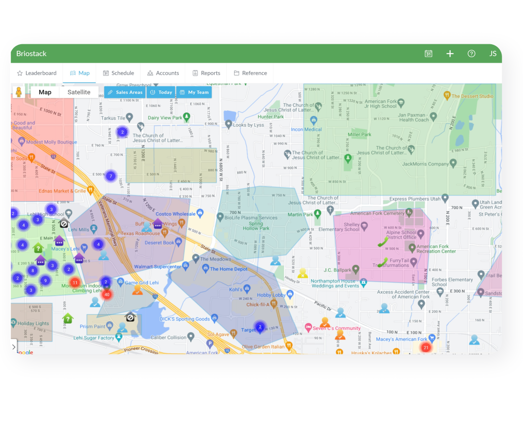Toggle the Sales Areas overlay

125,92
